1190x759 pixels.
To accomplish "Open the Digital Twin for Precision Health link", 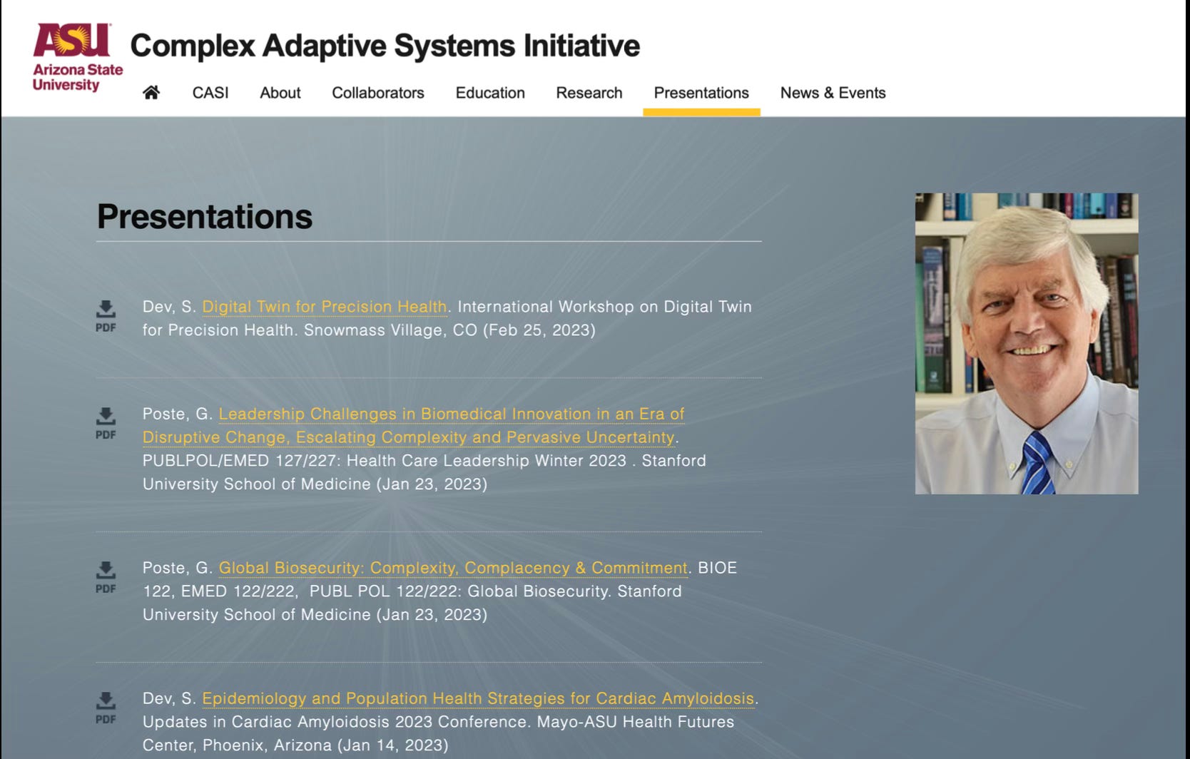I will coord(325,307).
